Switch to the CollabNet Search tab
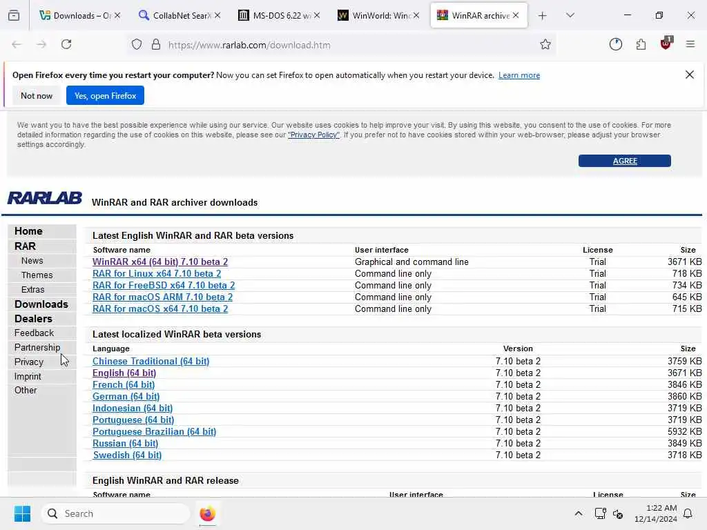Viewport: 707px width, 530px height. pos(179,15)
